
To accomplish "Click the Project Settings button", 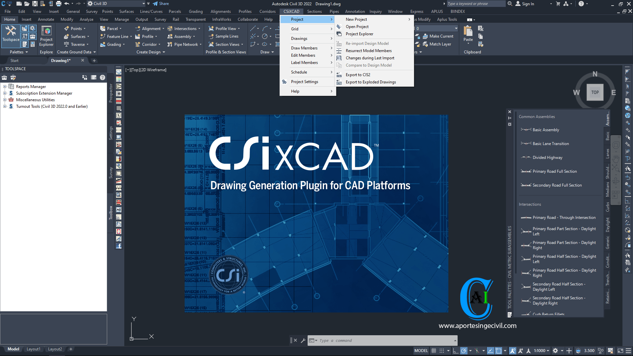I will tap(304, 82).
